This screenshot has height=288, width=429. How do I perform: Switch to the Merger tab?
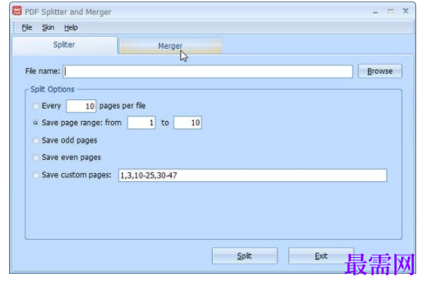tap(170, 46)
